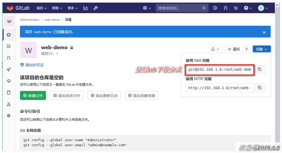Viewport: 282px width, 153px height.
Task: Open CI/CD rocket icon in sidebar
Action: tap(9, 69)
